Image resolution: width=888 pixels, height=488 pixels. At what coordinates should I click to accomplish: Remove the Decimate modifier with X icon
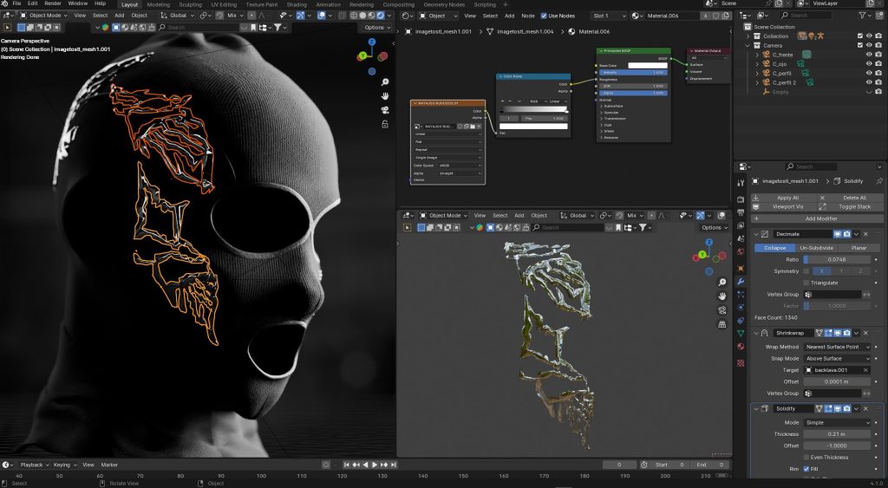tap(866, 234)
